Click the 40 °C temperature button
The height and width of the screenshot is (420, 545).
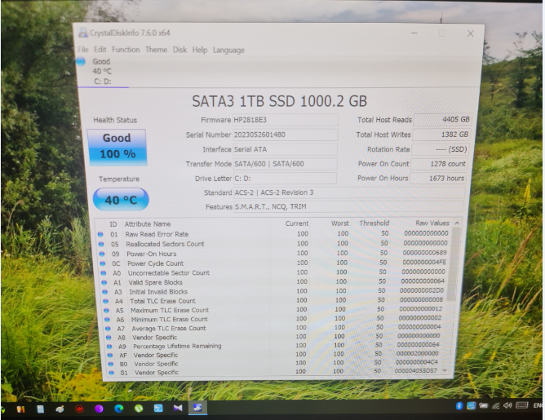pyautogui.click(x=121, y=200)
